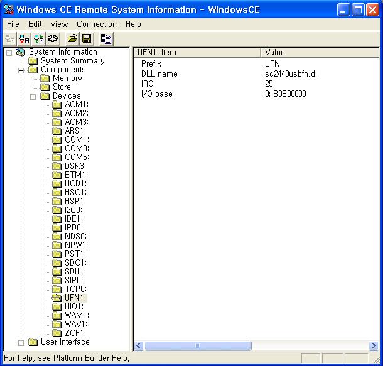Click the 0xB0B00000 value
The width and height of the screenshot is (383, 366).
286,94
